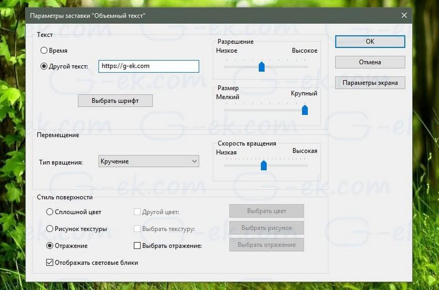Select the "Отражение" radio button
The image size is (439, 290).
point(50,246)
